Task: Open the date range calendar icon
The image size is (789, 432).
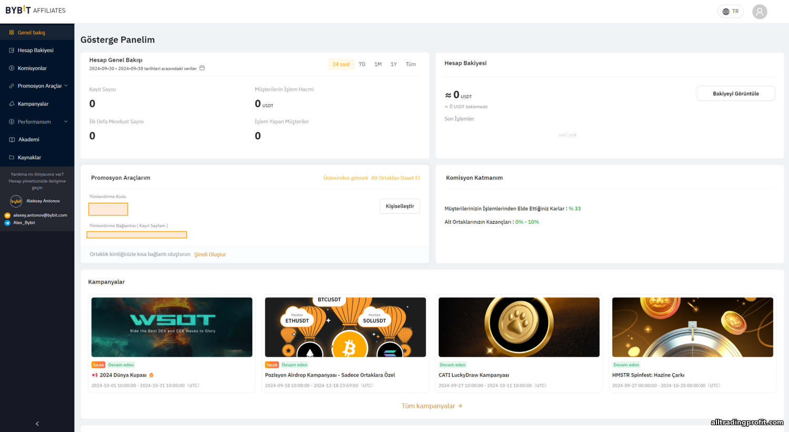Action: (202, 68)
